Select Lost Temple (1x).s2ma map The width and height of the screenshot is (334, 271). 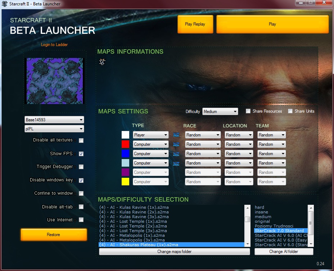(171, 221)
